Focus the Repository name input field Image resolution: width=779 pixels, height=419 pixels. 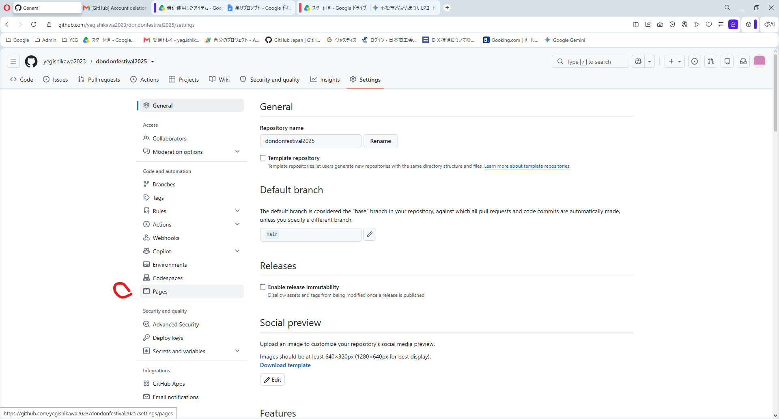(311, 141)
